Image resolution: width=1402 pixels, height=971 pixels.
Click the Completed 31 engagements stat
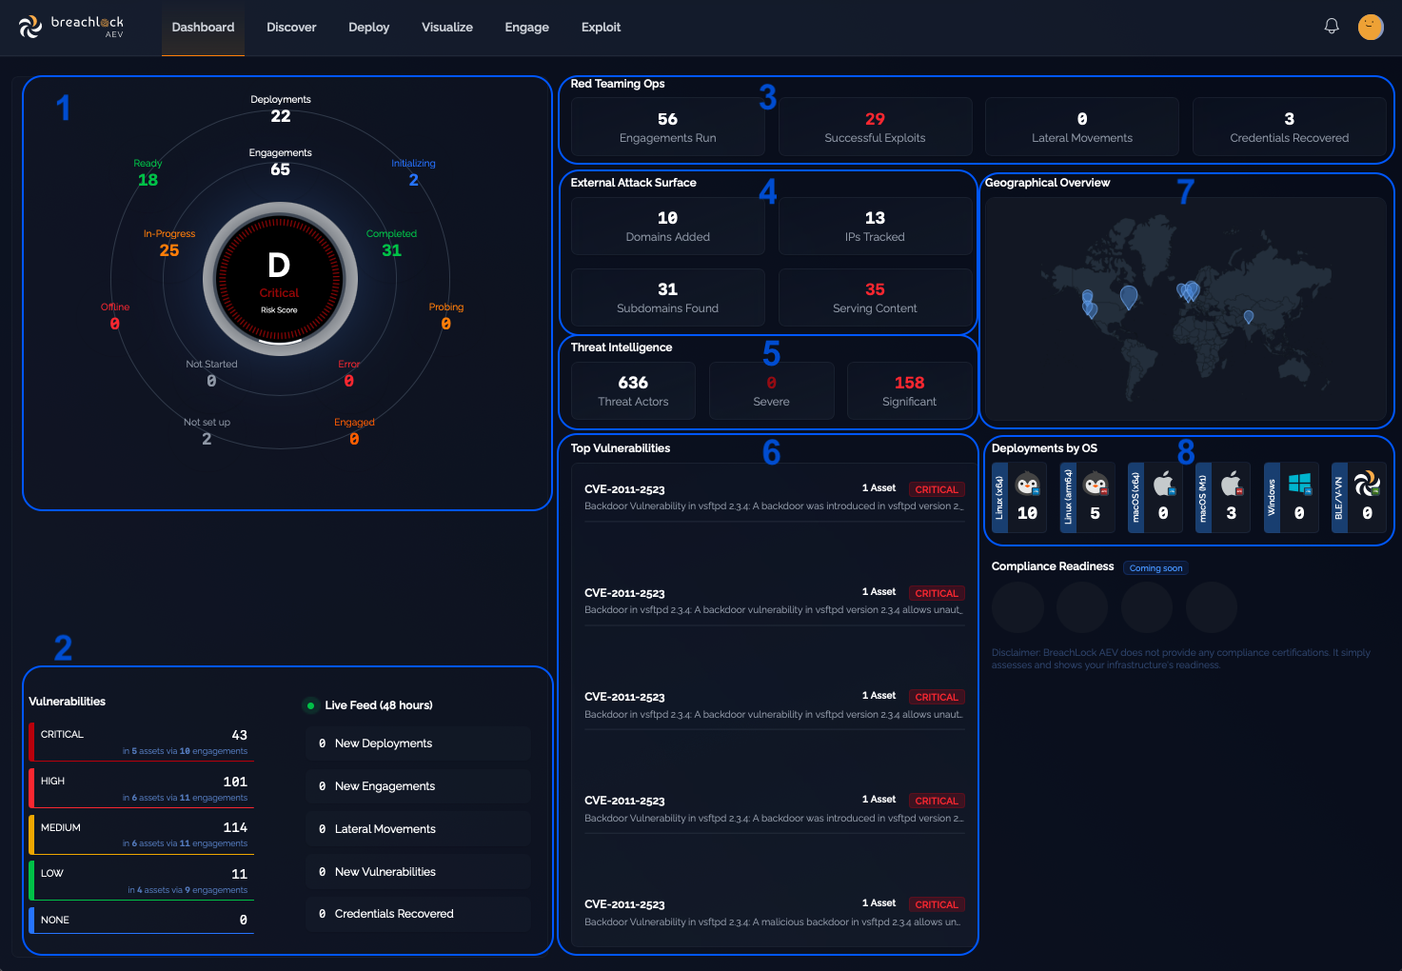391,244
